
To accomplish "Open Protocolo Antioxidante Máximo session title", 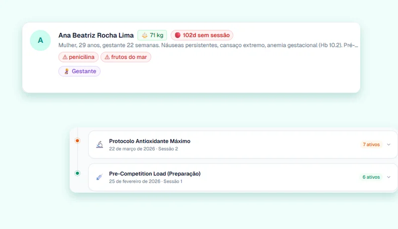I will click(x=150, y=141).
